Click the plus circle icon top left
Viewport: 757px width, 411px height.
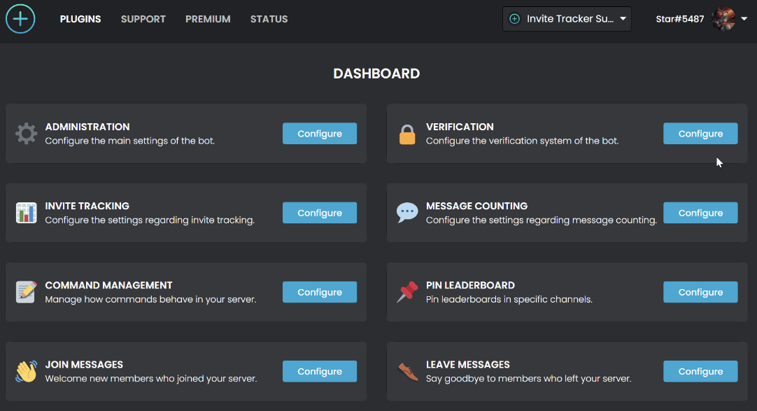pos(20,18)
